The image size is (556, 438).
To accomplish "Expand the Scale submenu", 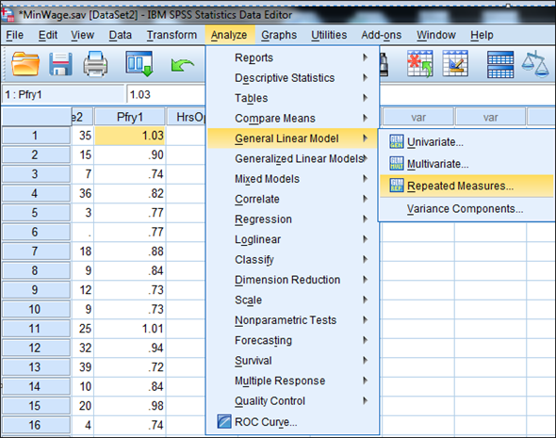I will [x=293, y=300].
